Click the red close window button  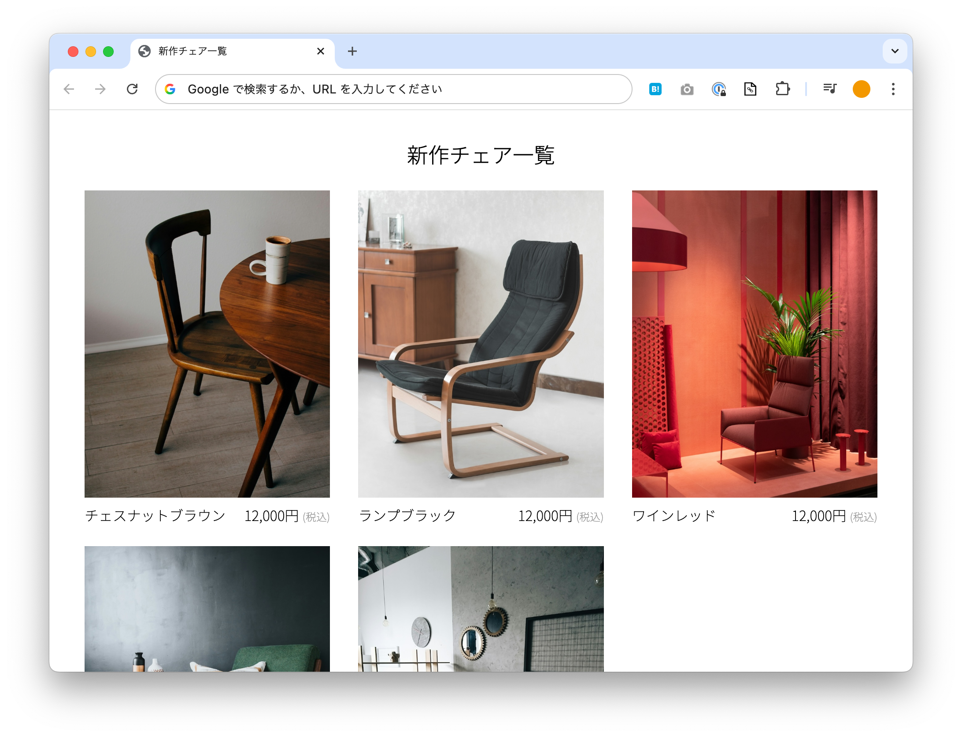[73, 52]
